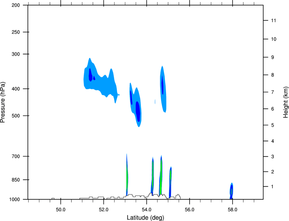Click the 54.0 latitude tick label
This screenshot has width=289, height=221.
tap(147, 210)
